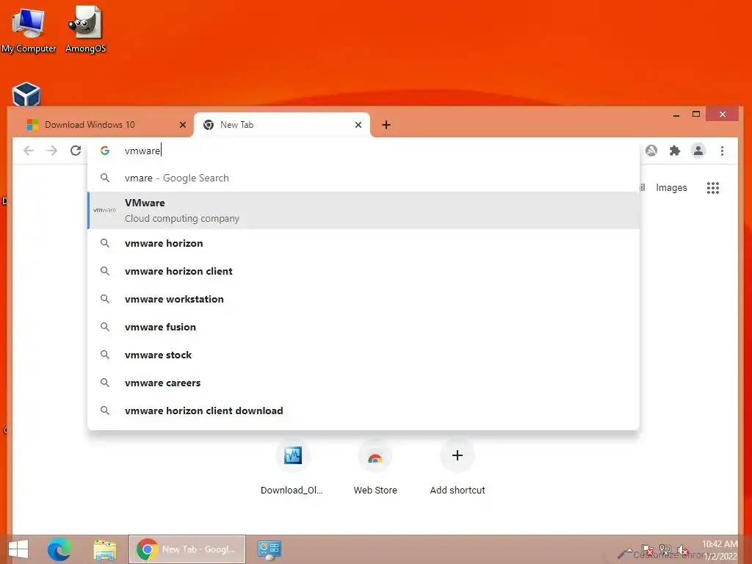This screenshot has width=752, height=564.
Task: Close the Download Windows 10 tab
Action: click(183, 125)
